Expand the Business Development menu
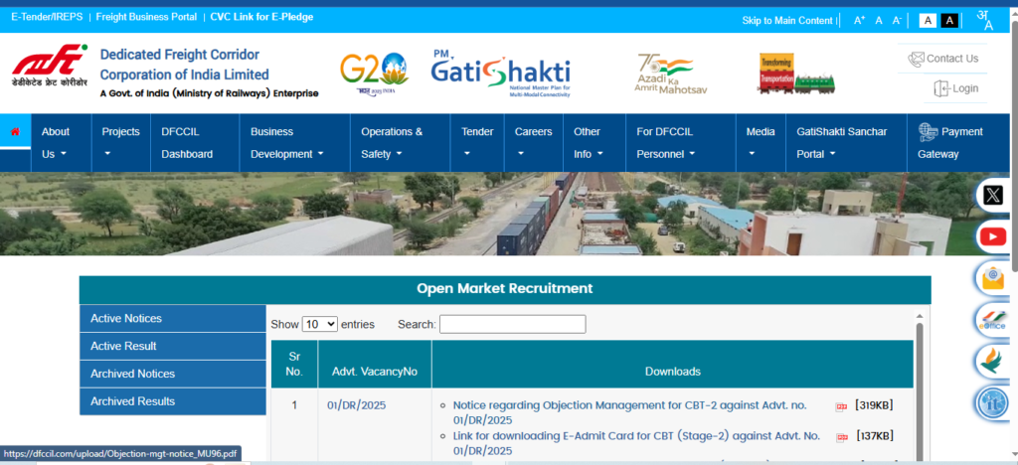1018x465 pixels. pyautogui.click(x=286, y=142)
